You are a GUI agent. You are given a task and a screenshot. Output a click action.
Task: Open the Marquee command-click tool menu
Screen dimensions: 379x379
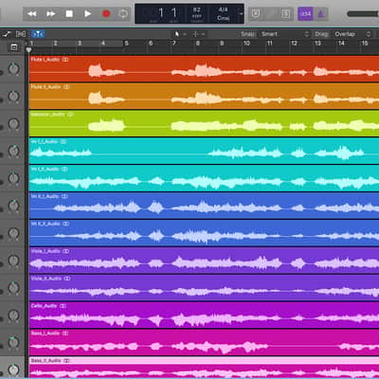(x=199, y=34)
